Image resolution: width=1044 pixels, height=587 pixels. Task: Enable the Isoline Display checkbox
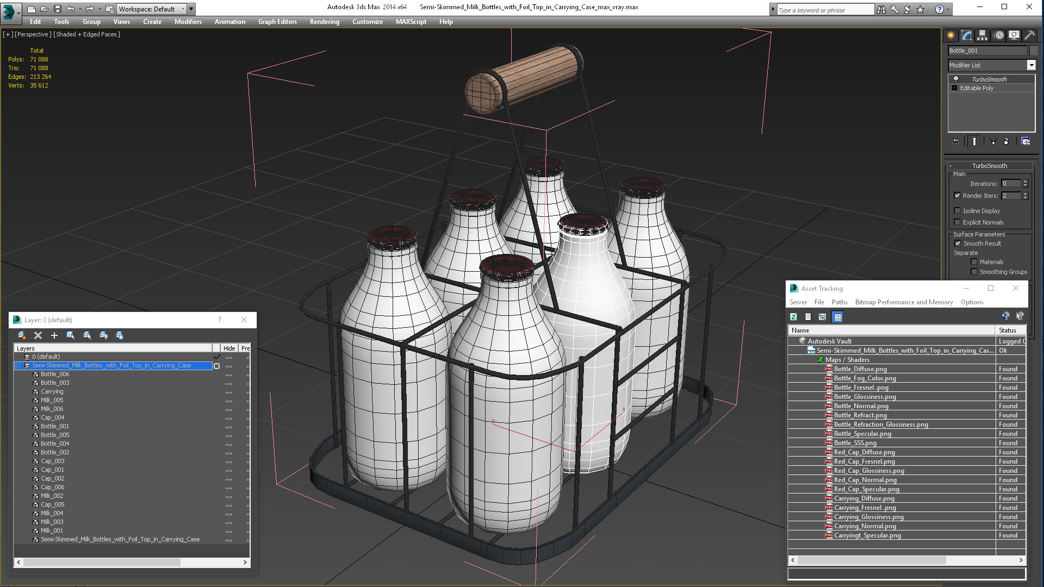957,211
